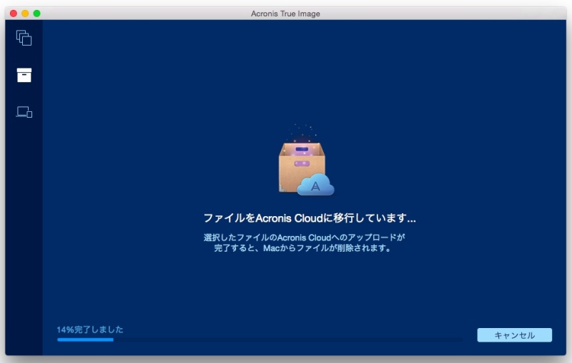This screenshot has height=363, width=572.
Task: Open the Backup section in sidebar
Action: pos(24,38)
